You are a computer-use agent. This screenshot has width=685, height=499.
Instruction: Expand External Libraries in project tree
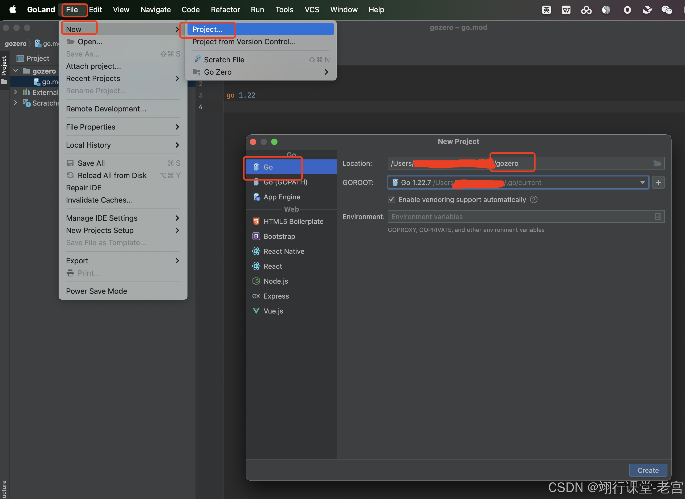15,92
